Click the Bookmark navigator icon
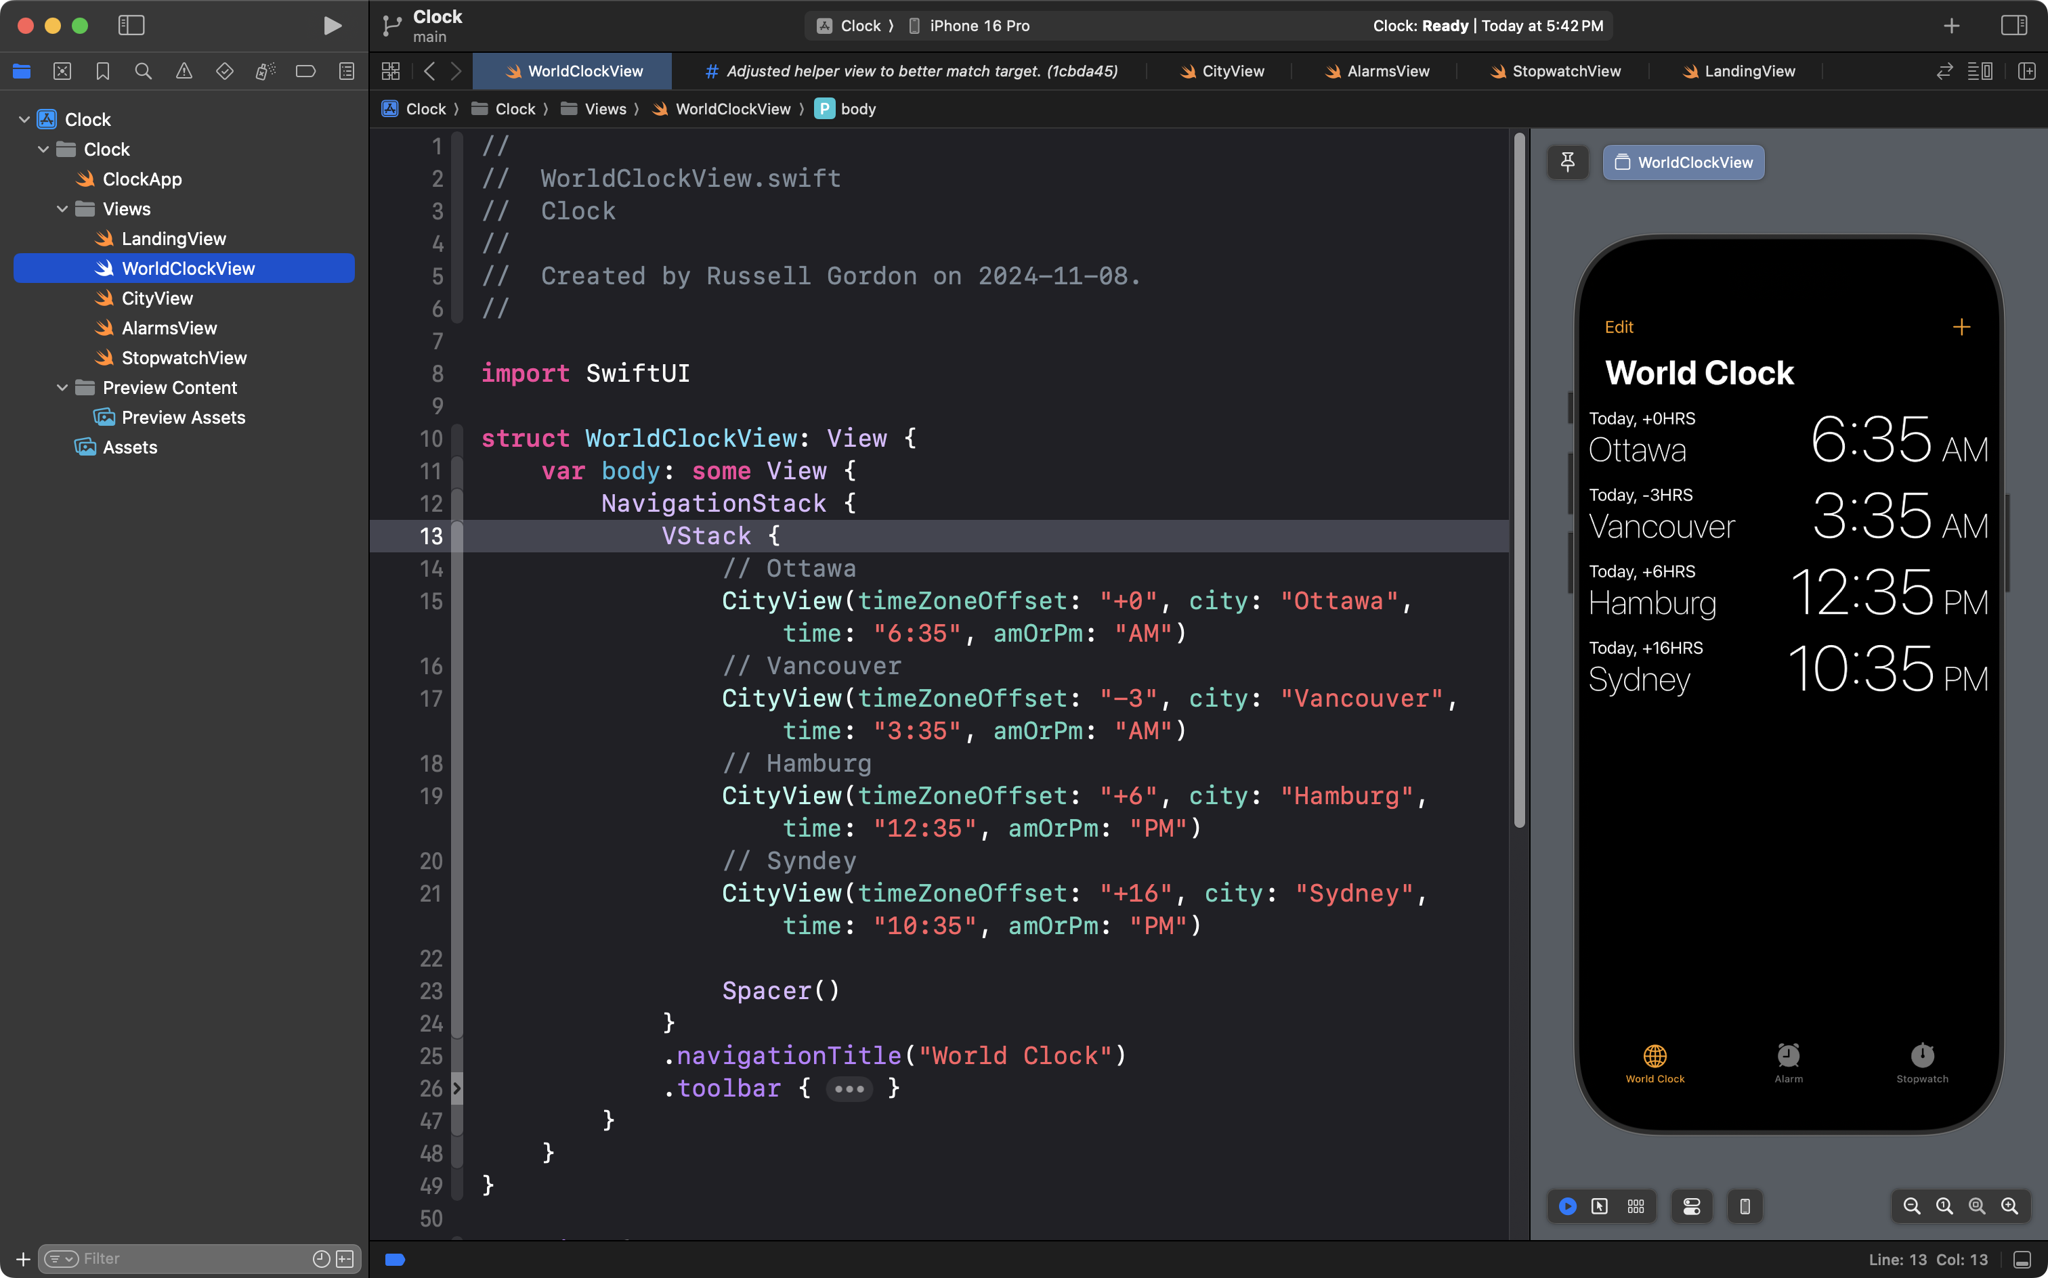The width and height of the screenshot is (2048, 1278). 102,71
